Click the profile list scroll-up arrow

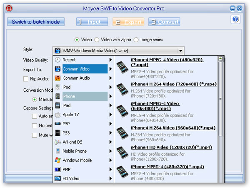tap(220, 59)
